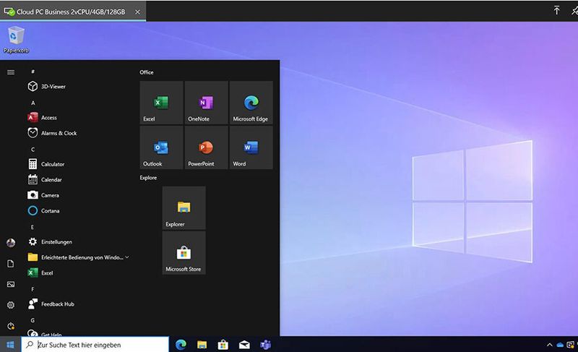The image size is (578, 352).
Task: Open Microsoft Teams from the taskbar
Action: coord(266,345)
